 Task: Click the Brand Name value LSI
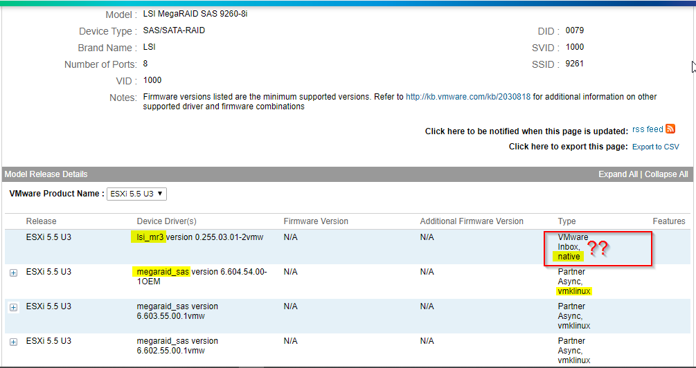[149, 47]
